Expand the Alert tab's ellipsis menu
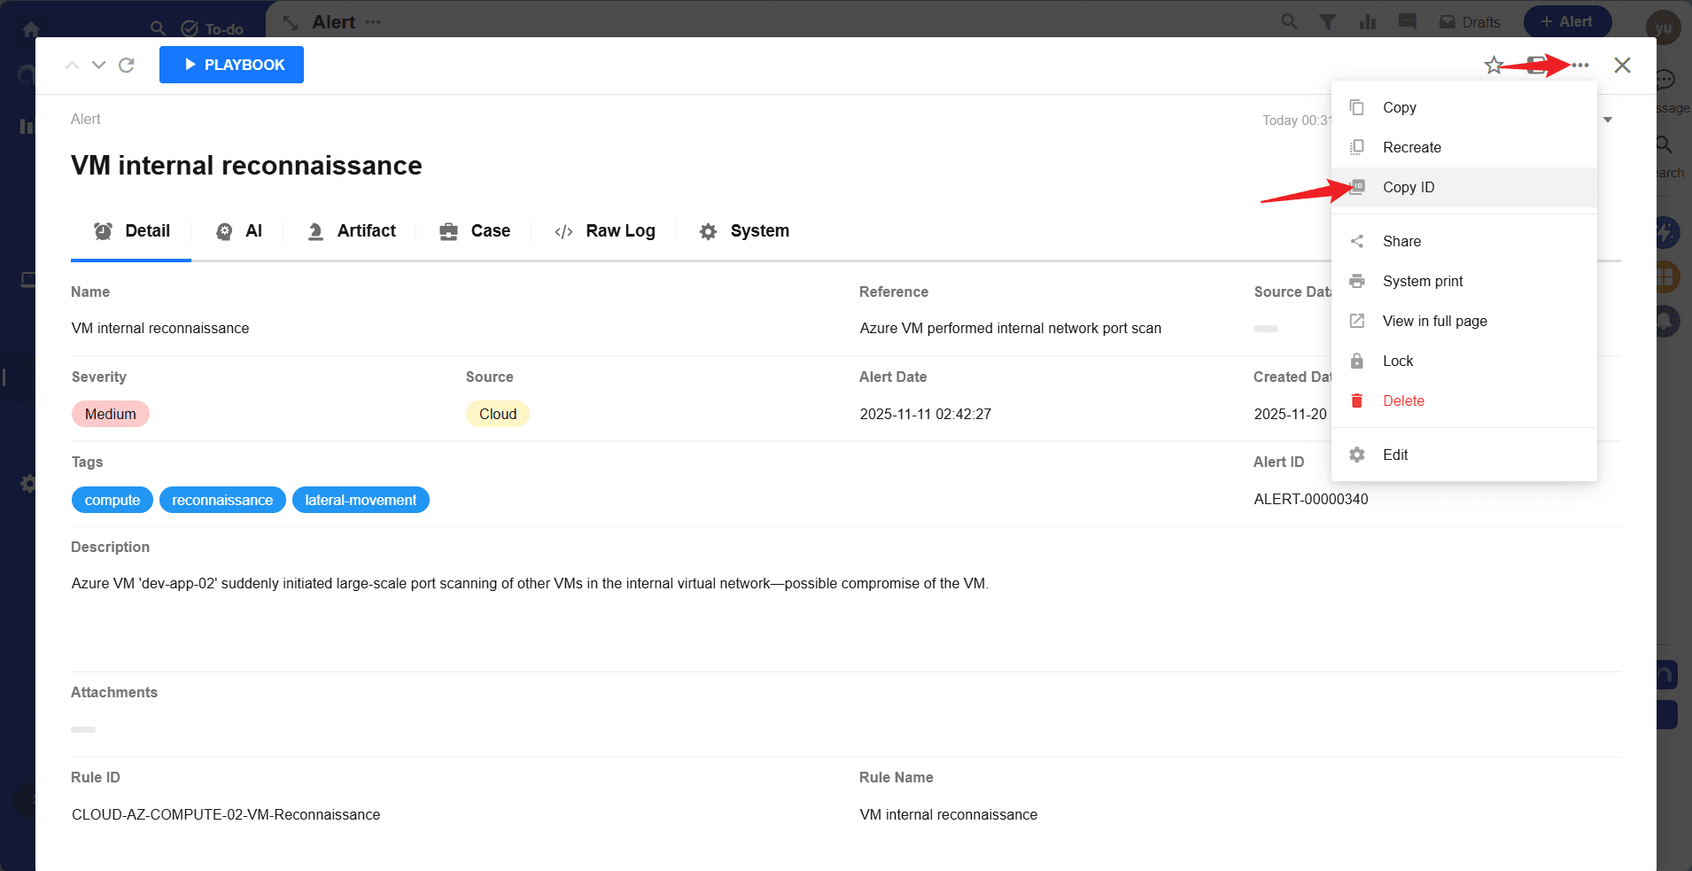This screenshot has width=1692, height=871. click(x=373, y=22)
